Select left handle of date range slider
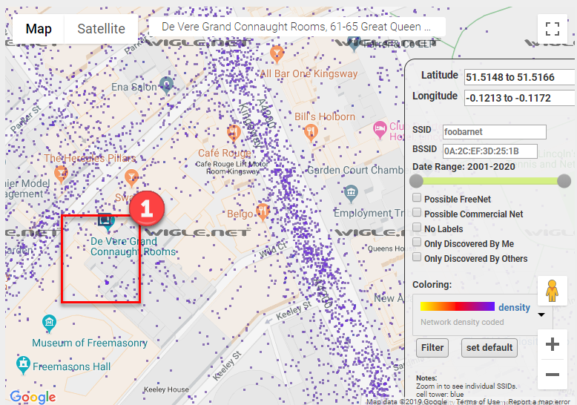The image size is (577, 405). pos(416,181)
